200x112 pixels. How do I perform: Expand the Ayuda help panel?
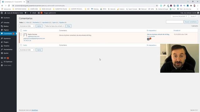(x=193, y=16)
